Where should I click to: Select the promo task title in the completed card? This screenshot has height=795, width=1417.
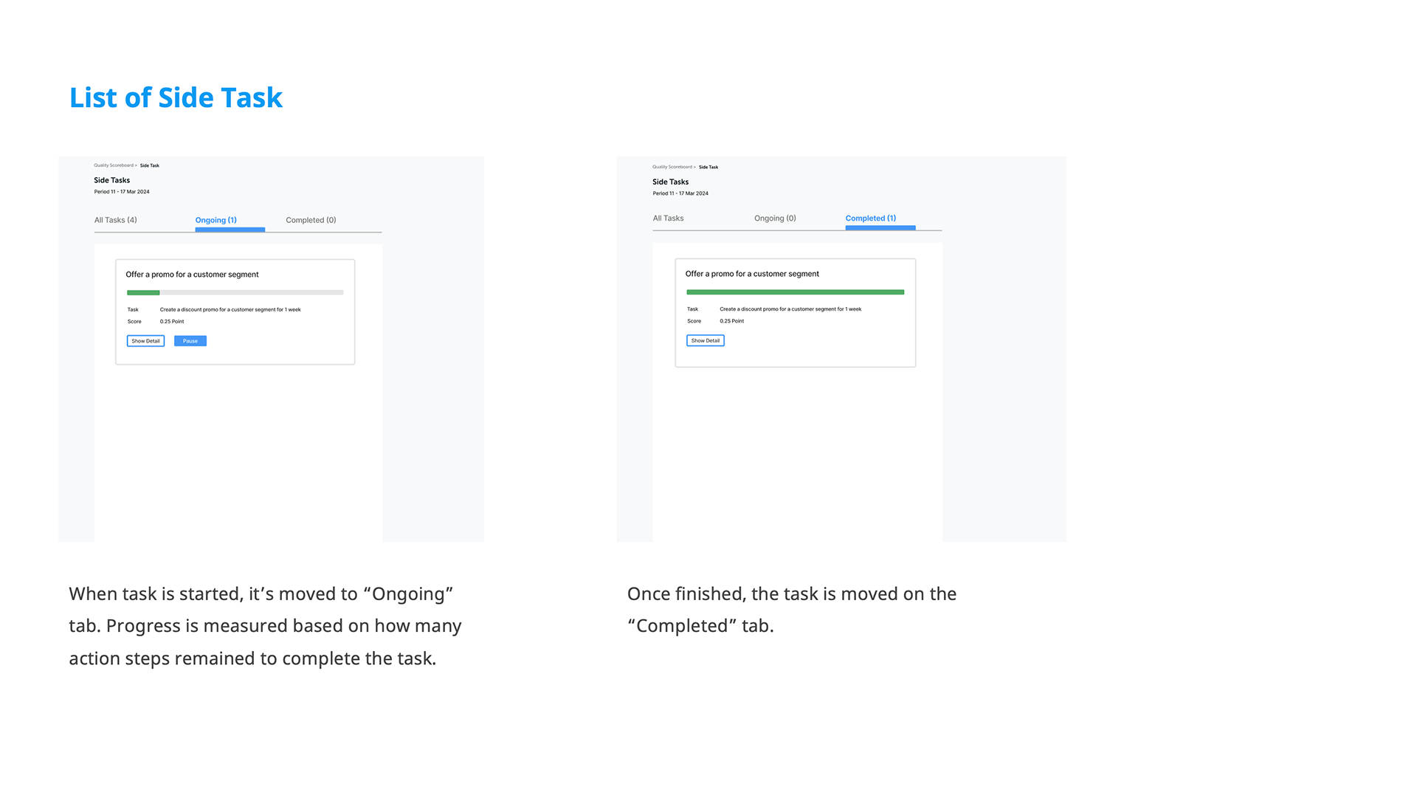coord(752,274)
